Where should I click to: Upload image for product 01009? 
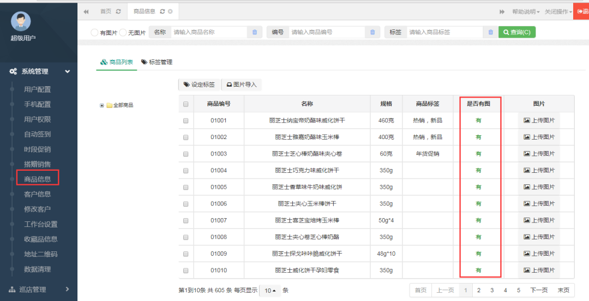click(x=539, y=254)
